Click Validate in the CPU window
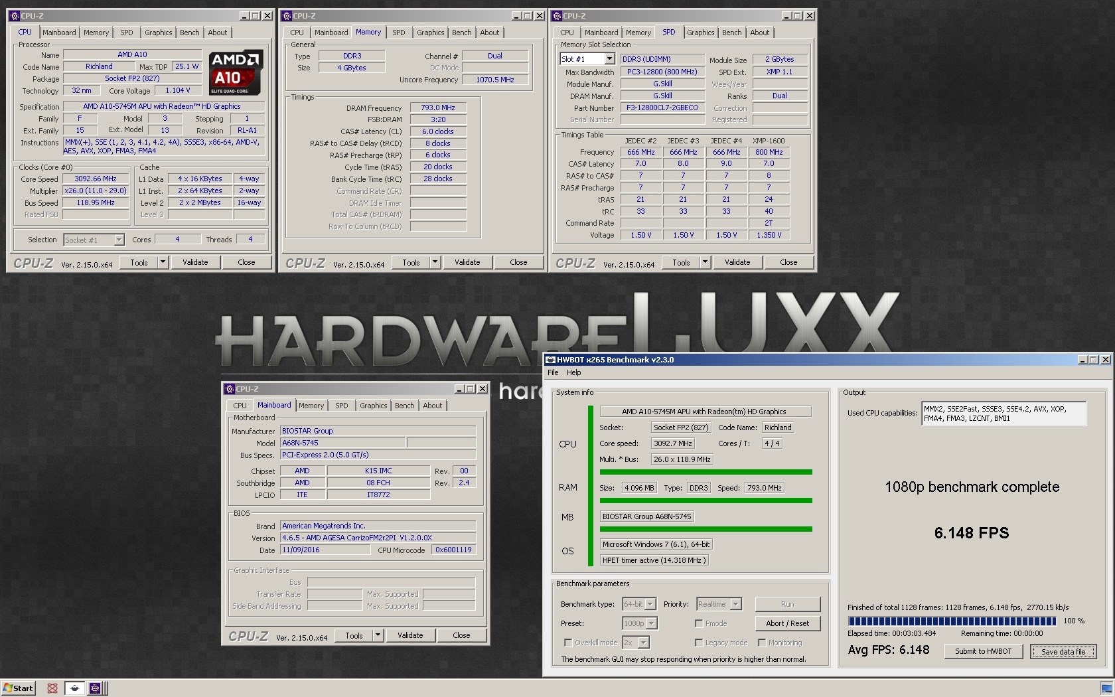Screen dimensions: 1115x697 coord(195,262)
